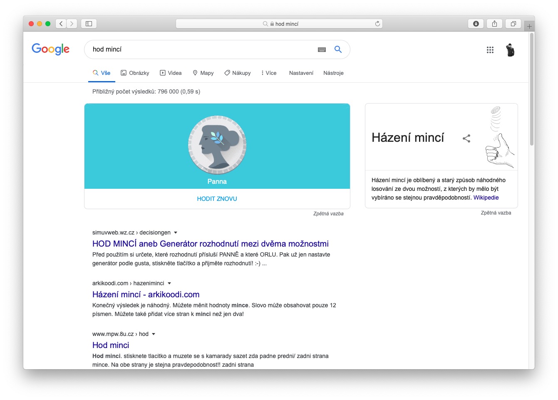Select the Vše search tab
558x400 pixels.
[x=102, y=73]
